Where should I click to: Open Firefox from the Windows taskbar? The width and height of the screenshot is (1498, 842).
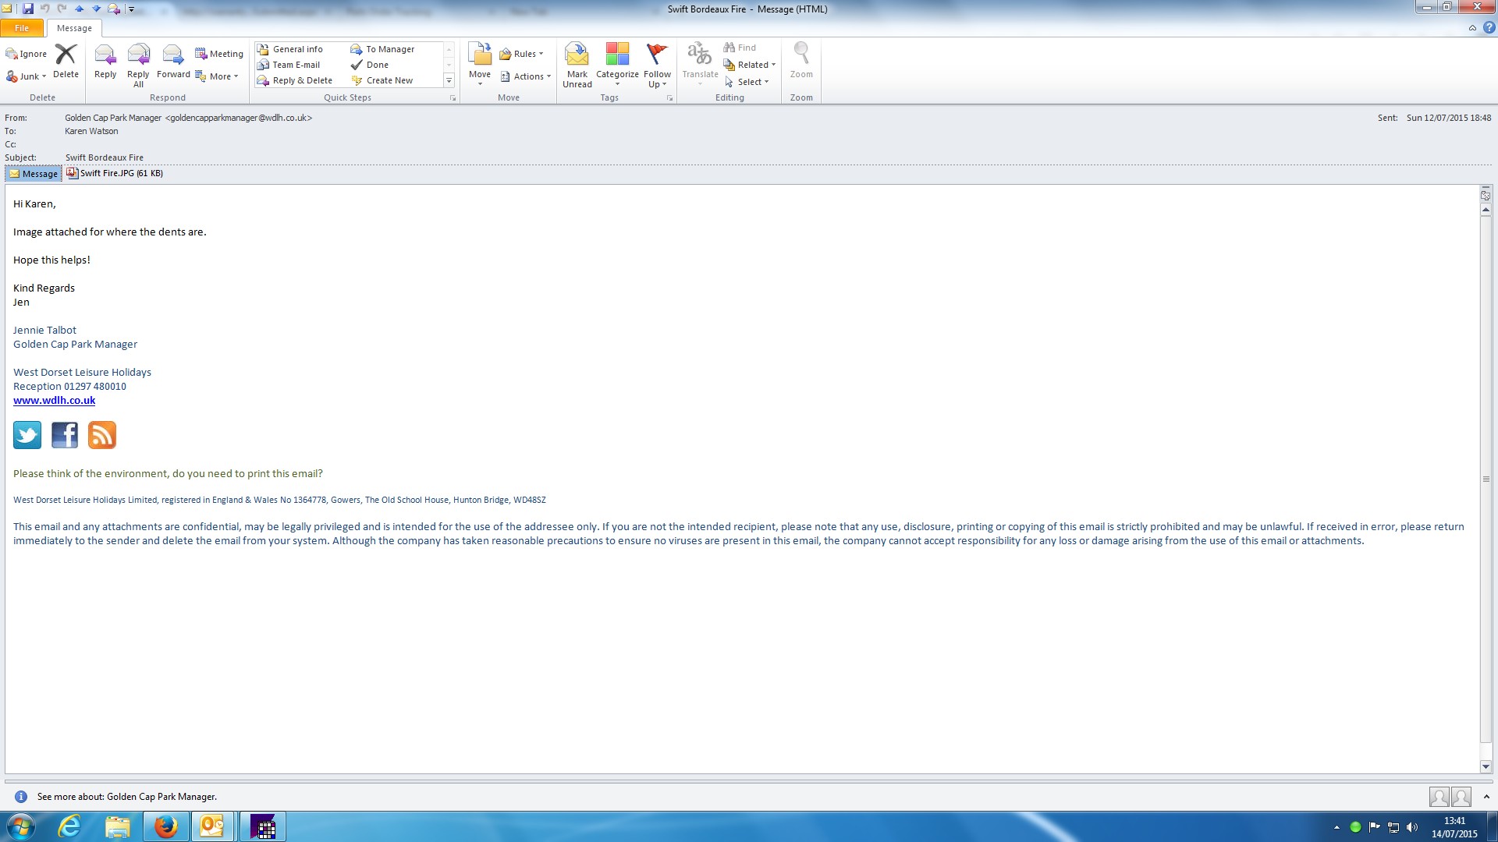click(165, 826)
